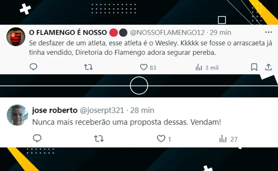Open the tweet text mentioning Wesley
278x171 pixels.
coord(151,48)
